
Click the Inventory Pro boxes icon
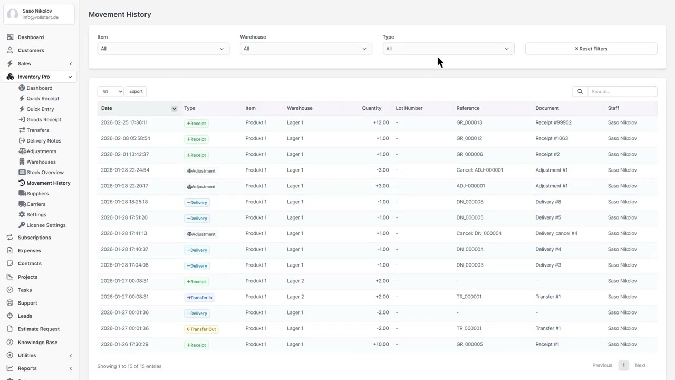pyautogui.click(x=10, y=77)
